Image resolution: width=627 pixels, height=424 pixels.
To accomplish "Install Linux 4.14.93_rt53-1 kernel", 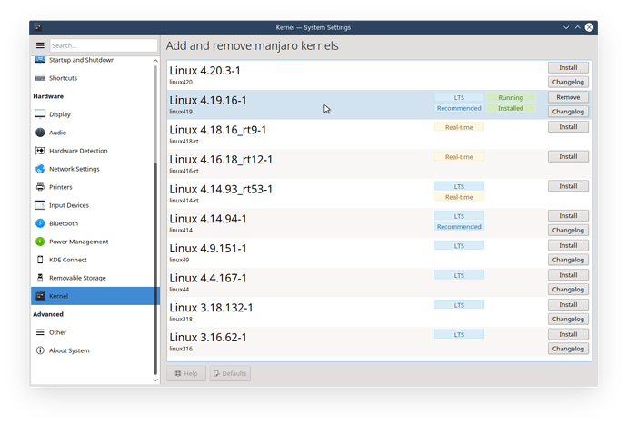I will pyautogui.click(x=568, y=186).
